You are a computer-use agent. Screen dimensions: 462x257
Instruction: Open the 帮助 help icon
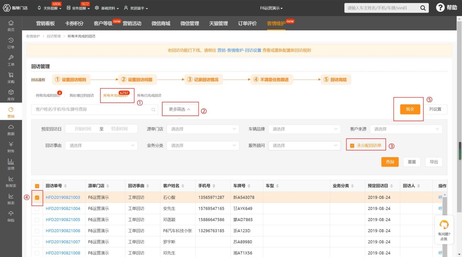440,8
